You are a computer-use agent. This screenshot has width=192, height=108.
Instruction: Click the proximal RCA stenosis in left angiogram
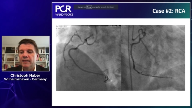click(86, 40)
